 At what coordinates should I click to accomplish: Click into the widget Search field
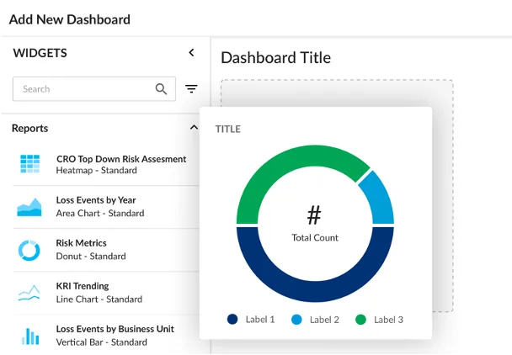94,89
